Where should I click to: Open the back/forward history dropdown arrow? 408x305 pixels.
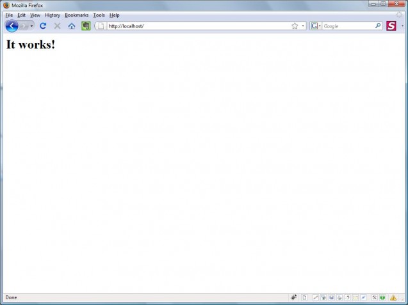click(x=32, y=26)
